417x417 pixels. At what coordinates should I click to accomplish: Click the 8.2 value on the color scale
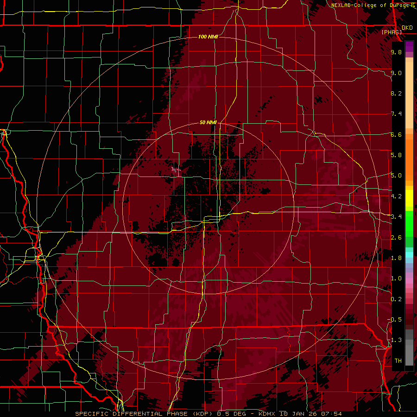click(396, 93)
